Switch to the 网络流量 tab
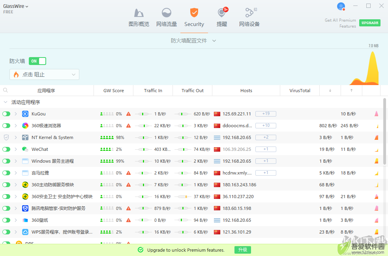The height and width of the screenshot is (256, 388). coord(167,17)
